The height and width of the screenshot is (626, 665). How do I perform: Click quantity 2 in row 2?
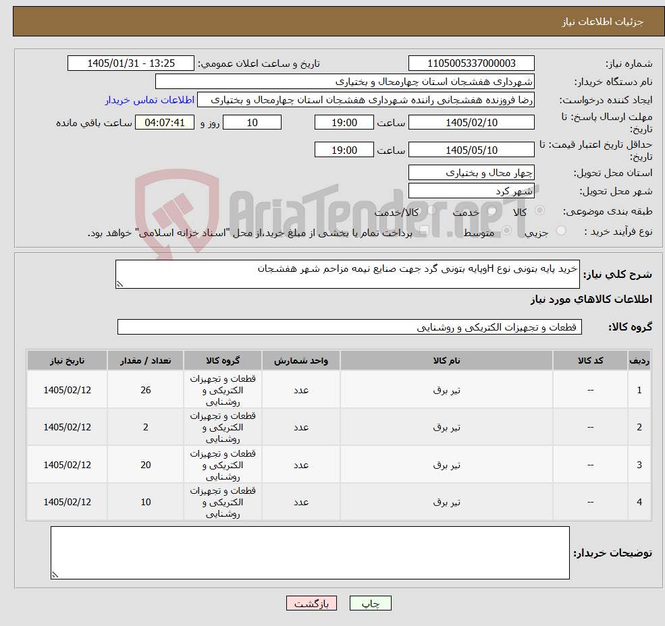tap(145, 427)
